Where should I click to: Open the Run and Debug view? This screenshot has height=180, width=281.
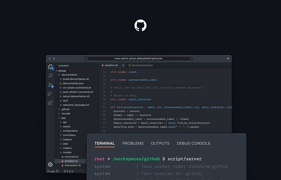click(50, 94)
